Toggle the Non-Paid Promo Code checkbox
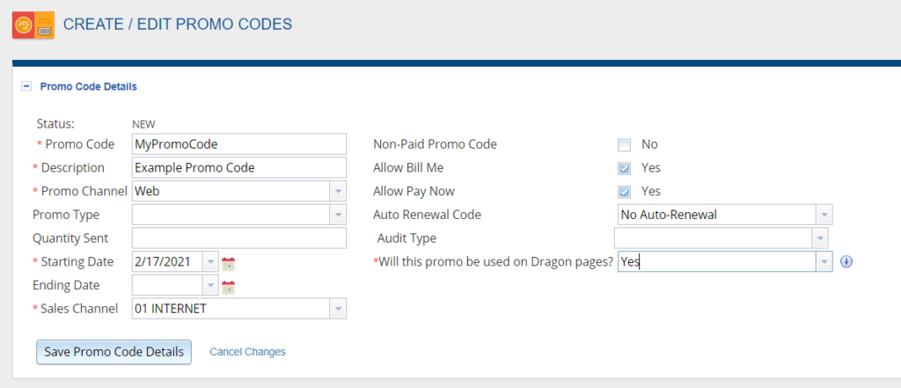The image size is (901, 388). 625,144
